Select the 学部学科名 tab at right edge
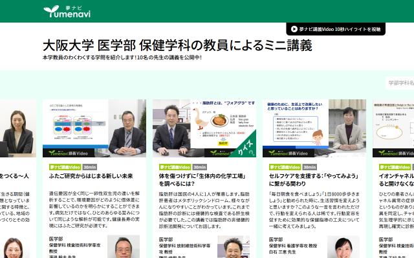Screen dimensions: 414x258 tap(400, 83)
